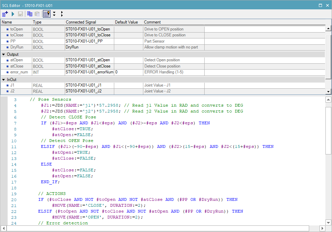
Task: Open the double down-arrow toolbar dropdown
Action: [54, 14]
